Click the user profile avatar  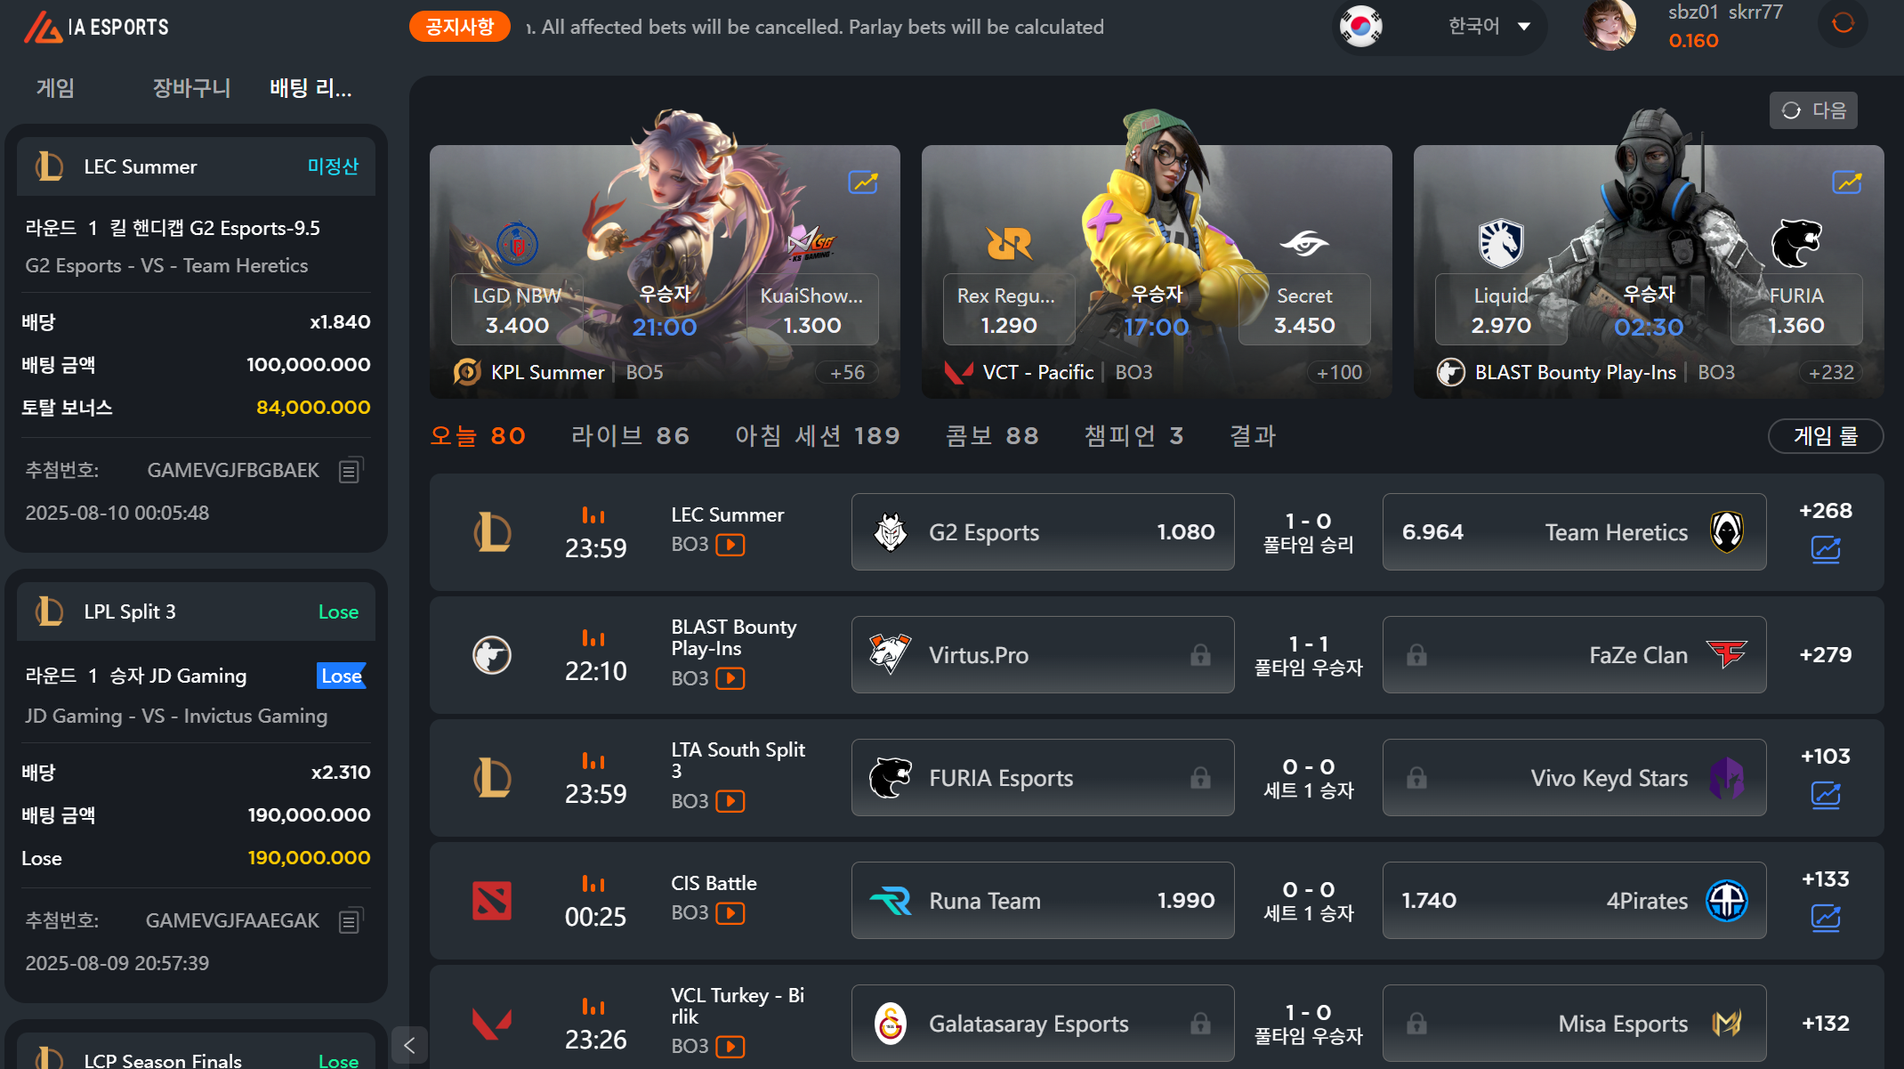1610,25
